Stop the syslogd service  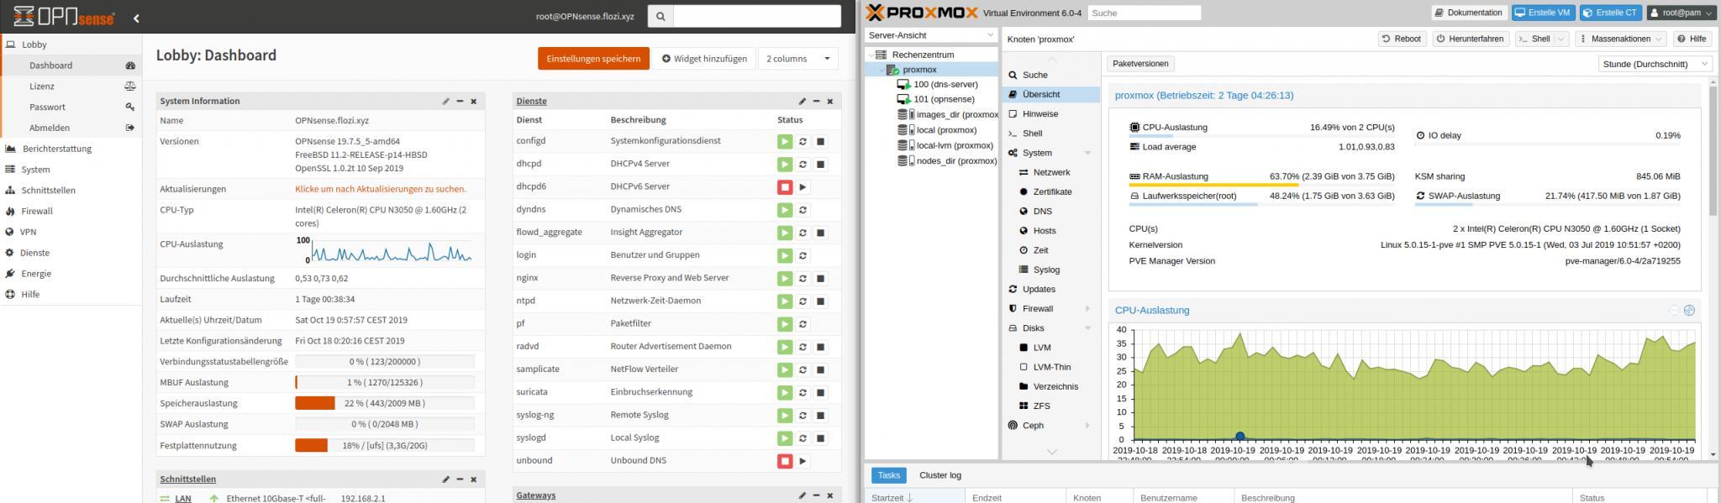coord(821,438)
